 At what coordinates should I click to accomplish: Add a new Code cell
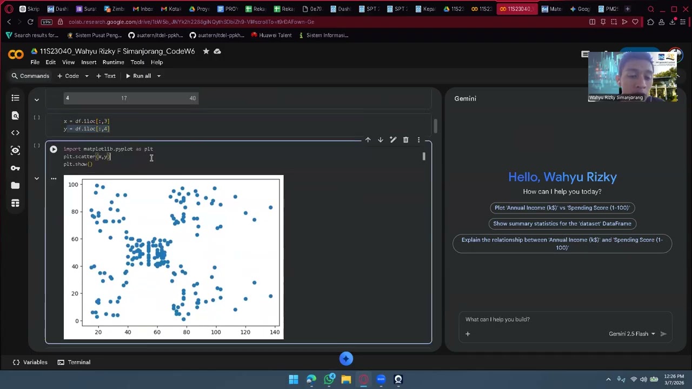68,76
